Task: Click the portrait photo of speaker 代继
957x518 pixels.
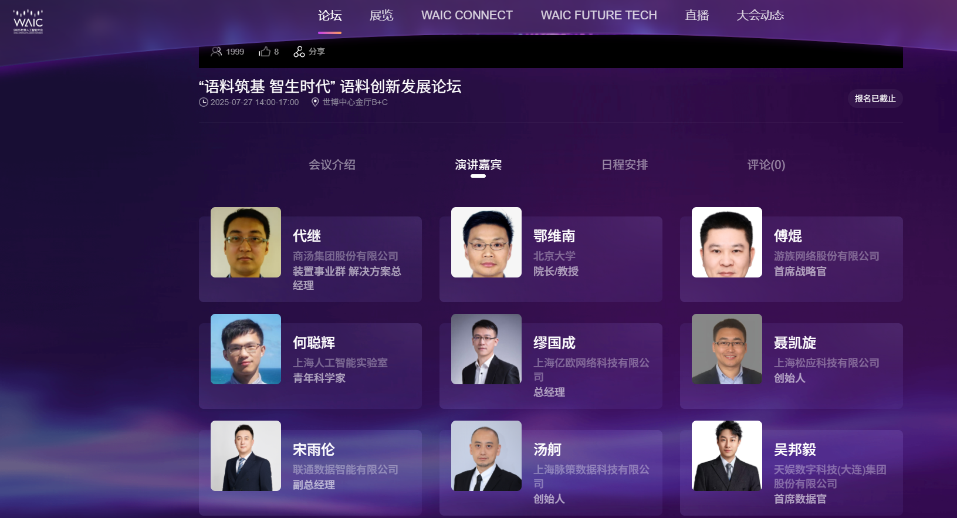Action: click(246, 242)
